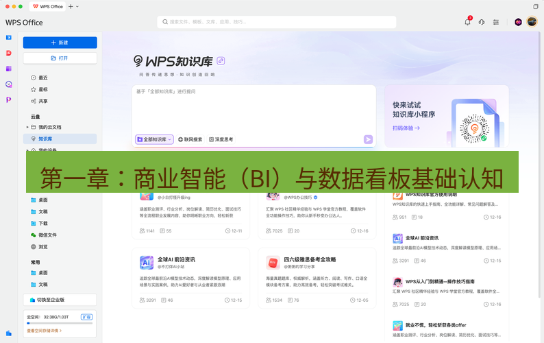Screen dimensions: 544x343
Task: Click the magnifier icon in the search bar
Action: tap(165, 21)
